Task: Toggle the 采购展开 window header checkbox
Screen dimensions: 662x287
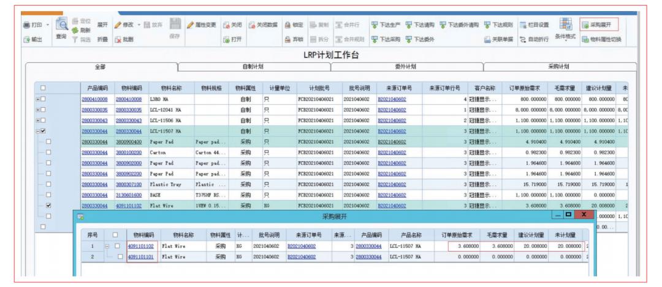Action: [115, 235]
